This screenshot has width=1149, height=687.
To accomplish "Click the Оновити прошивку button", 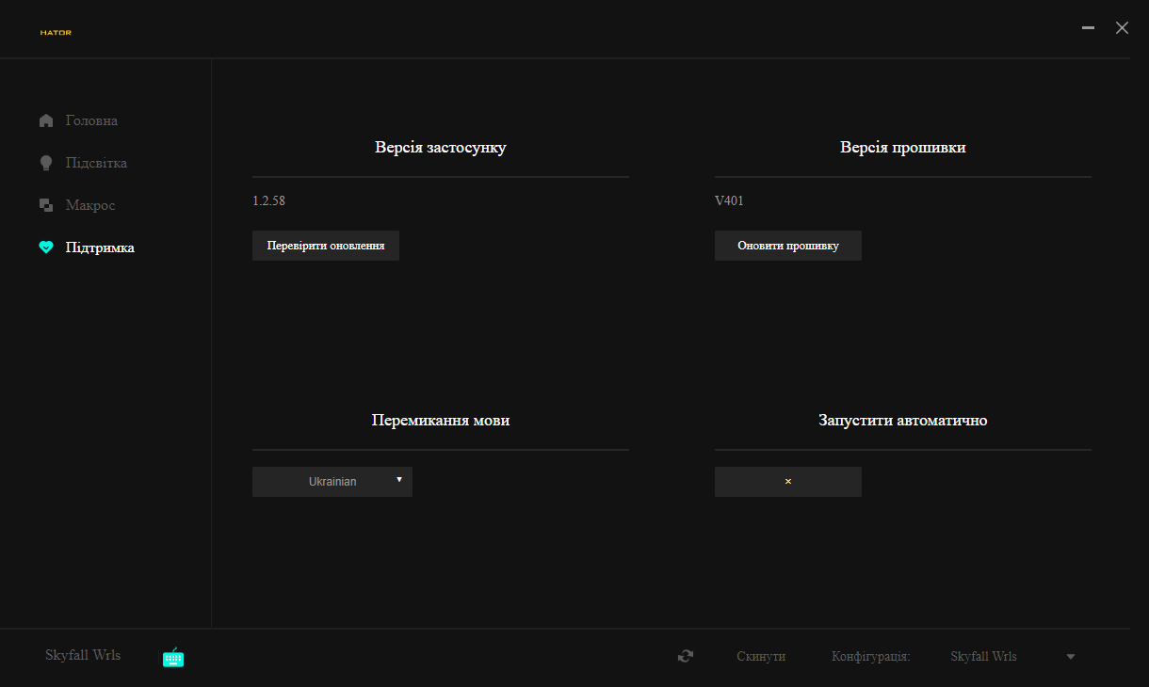I will tap(787, 246).
